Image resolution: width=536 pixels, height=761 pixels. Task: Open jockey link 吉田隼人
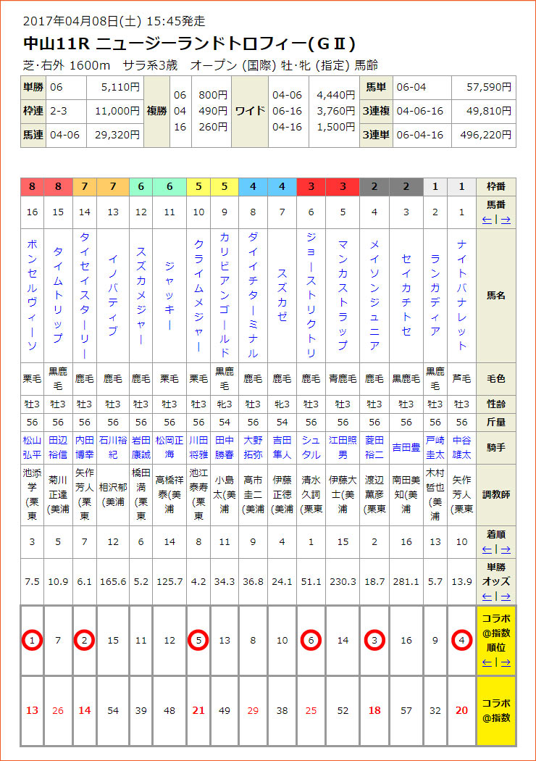282,447
